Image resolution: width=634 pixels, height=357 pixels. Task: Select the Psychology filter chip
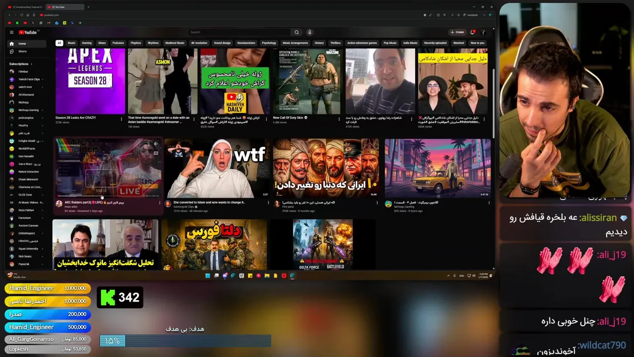pos(269,43)
